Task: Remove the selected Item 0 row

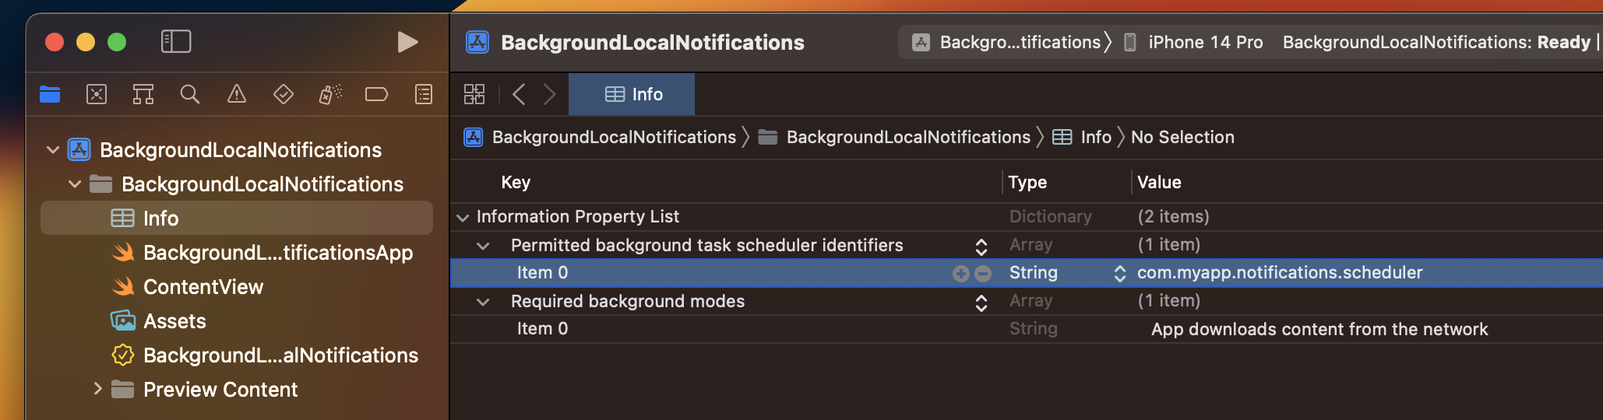Action: [983, 273]
